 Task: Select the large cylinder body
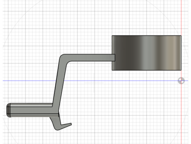click(x=147, y=53)
